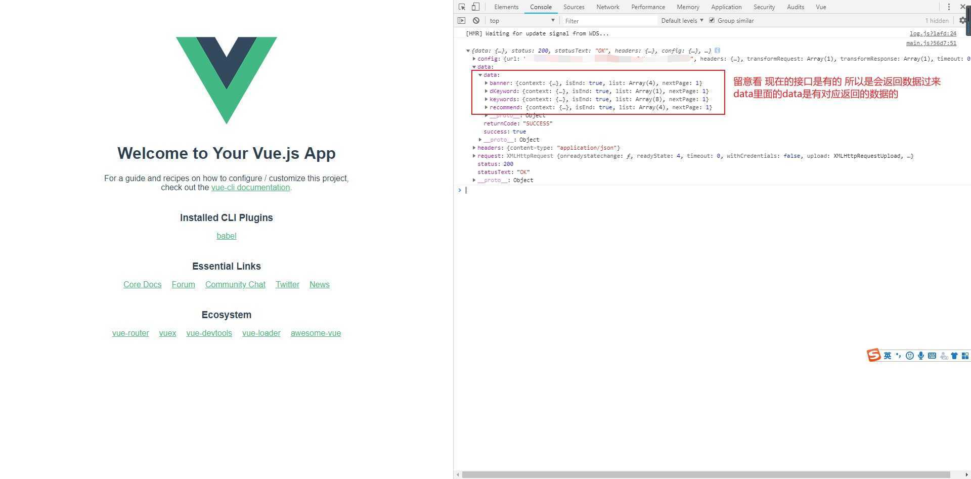This screenshot has width=971, height=479.
Task: Clear the console with the ban icon
Action: pyautogui.click(x=476, y=20)
